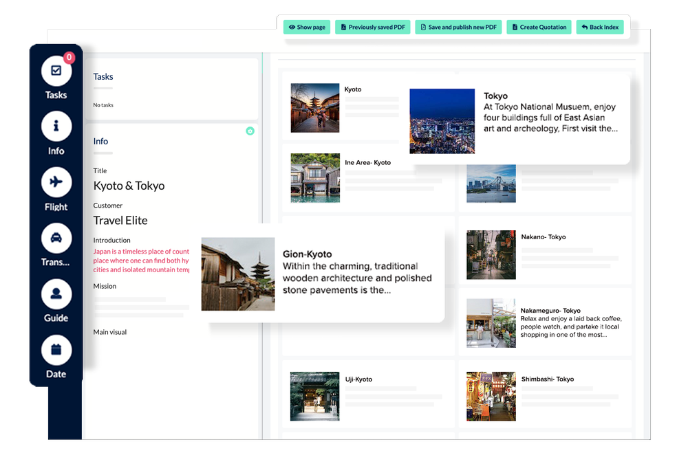Viewport: 688px width, 475px height.
Task: Select the Shimbashi- Tokyo lantern street thumbnail
Action: pos(491,397)
